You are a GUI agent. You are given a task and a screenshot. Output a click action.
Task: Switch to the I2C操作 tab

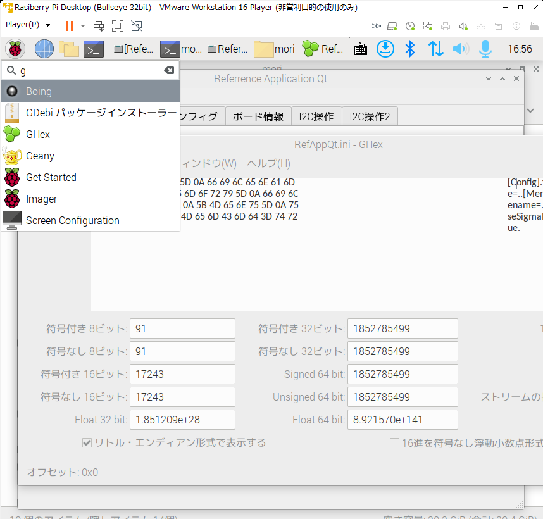[x=316, y=116]
